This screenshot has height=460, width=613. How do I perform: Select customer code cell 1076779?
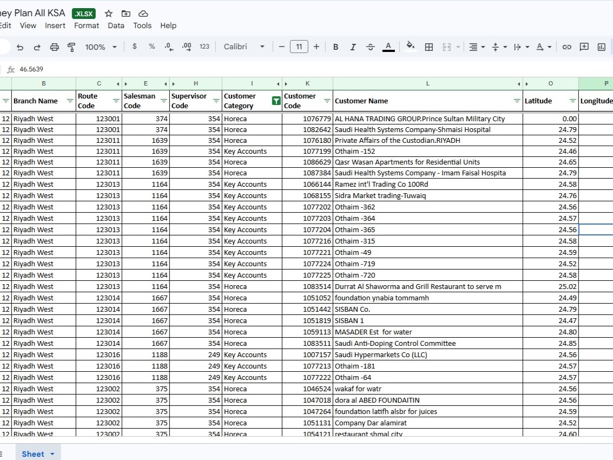[307, 119]
